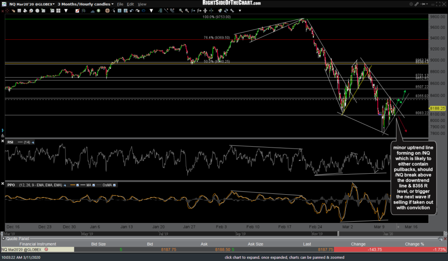Click the mountain area chart icon
Viewport: 448px width, 261px height.
click(92, 11)
